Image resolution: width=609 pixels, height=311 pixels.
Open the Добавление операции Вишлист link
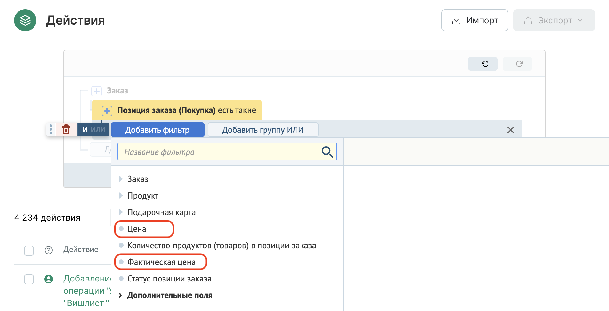pos(87,291)
